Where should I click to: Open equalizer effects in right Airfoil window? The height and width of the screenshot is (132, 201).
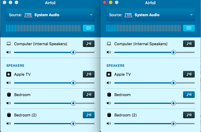pos(189,28)
